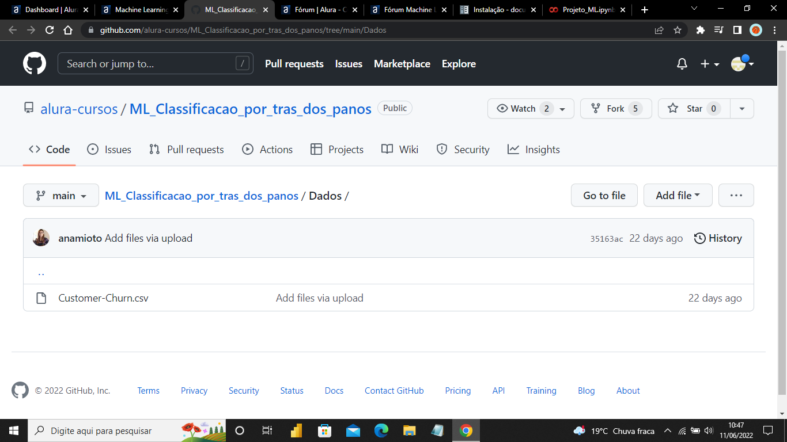
Task: Click anamioto's avatar thumbnail
Action: pos(41,238)
